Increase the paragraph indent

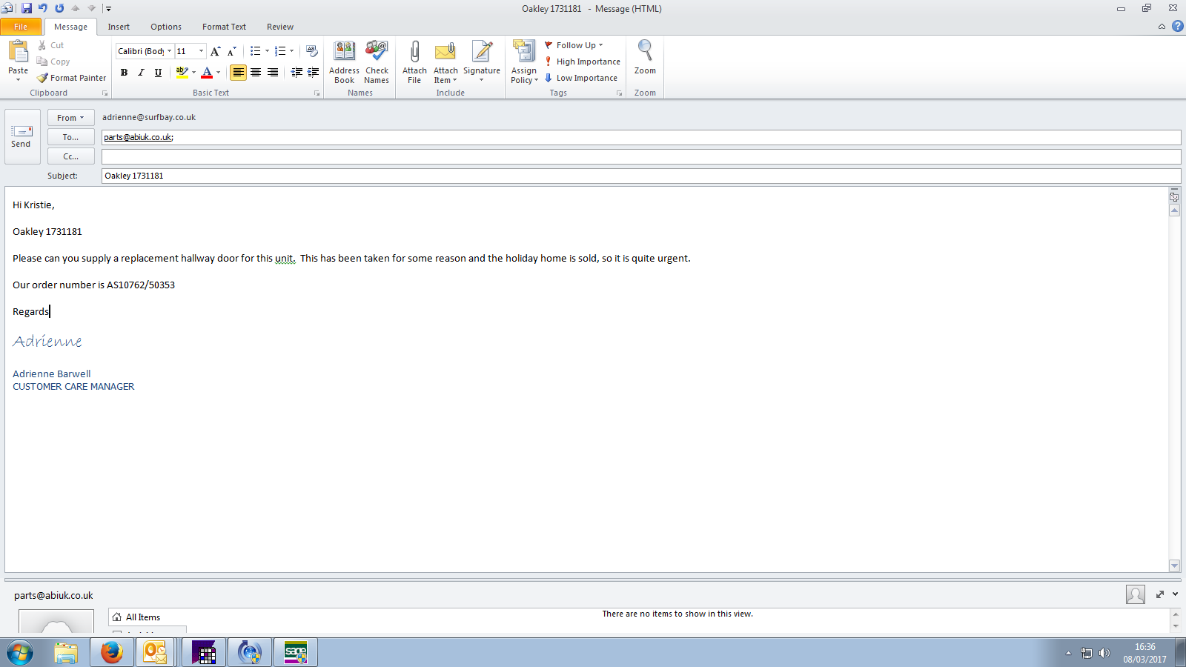(x=314, y=72)
